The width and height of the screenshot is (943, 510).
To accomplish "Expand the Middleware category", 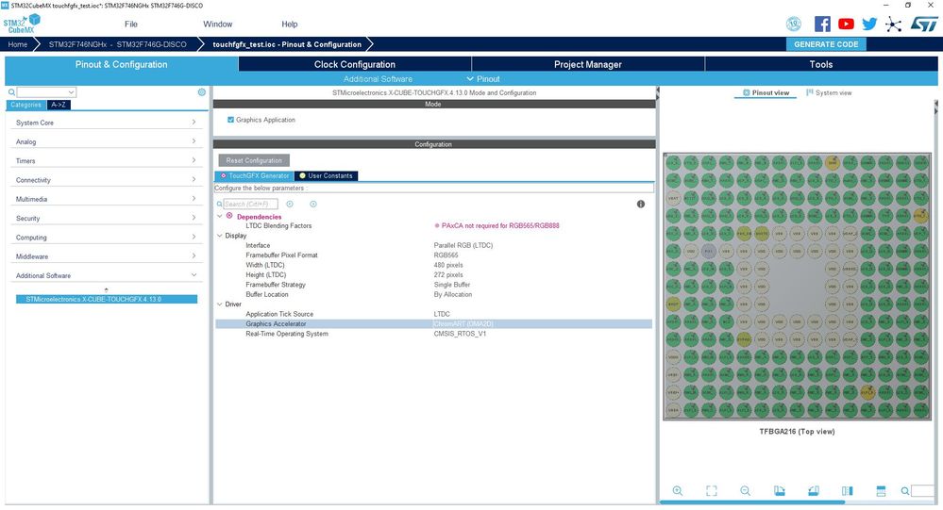I will [106, 256].
